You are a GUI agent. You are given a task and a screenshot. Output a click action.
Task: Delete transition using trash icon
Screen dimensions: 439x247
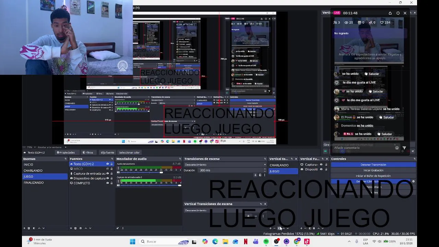(260, 175)
